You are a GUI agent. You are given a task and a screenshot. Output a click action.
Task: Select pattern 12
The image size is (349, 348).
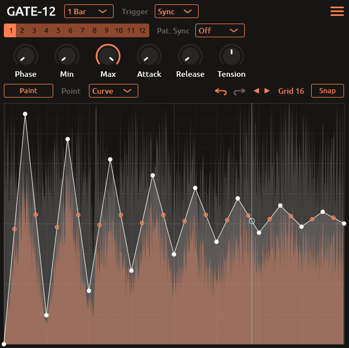point(143,31)
